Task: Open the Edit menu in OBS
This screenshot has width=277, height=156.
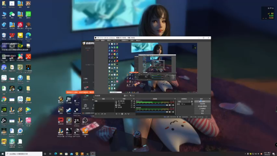Action: [x=103, y=41]
